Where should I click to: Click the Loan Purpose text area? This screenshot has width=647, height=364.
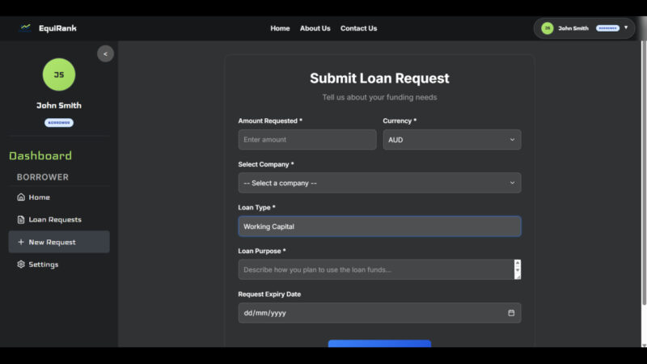375,269
